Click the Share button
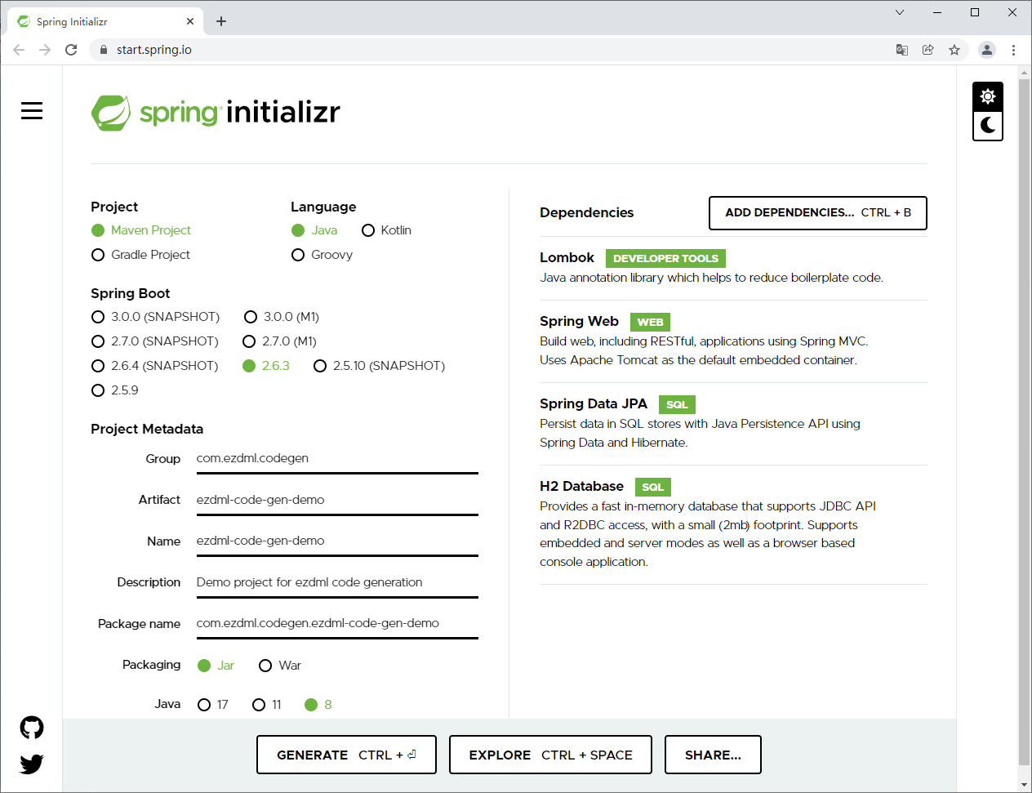The width and height of the screenshot is (1032, 793). pyautogui.click(x=713, y=755)
